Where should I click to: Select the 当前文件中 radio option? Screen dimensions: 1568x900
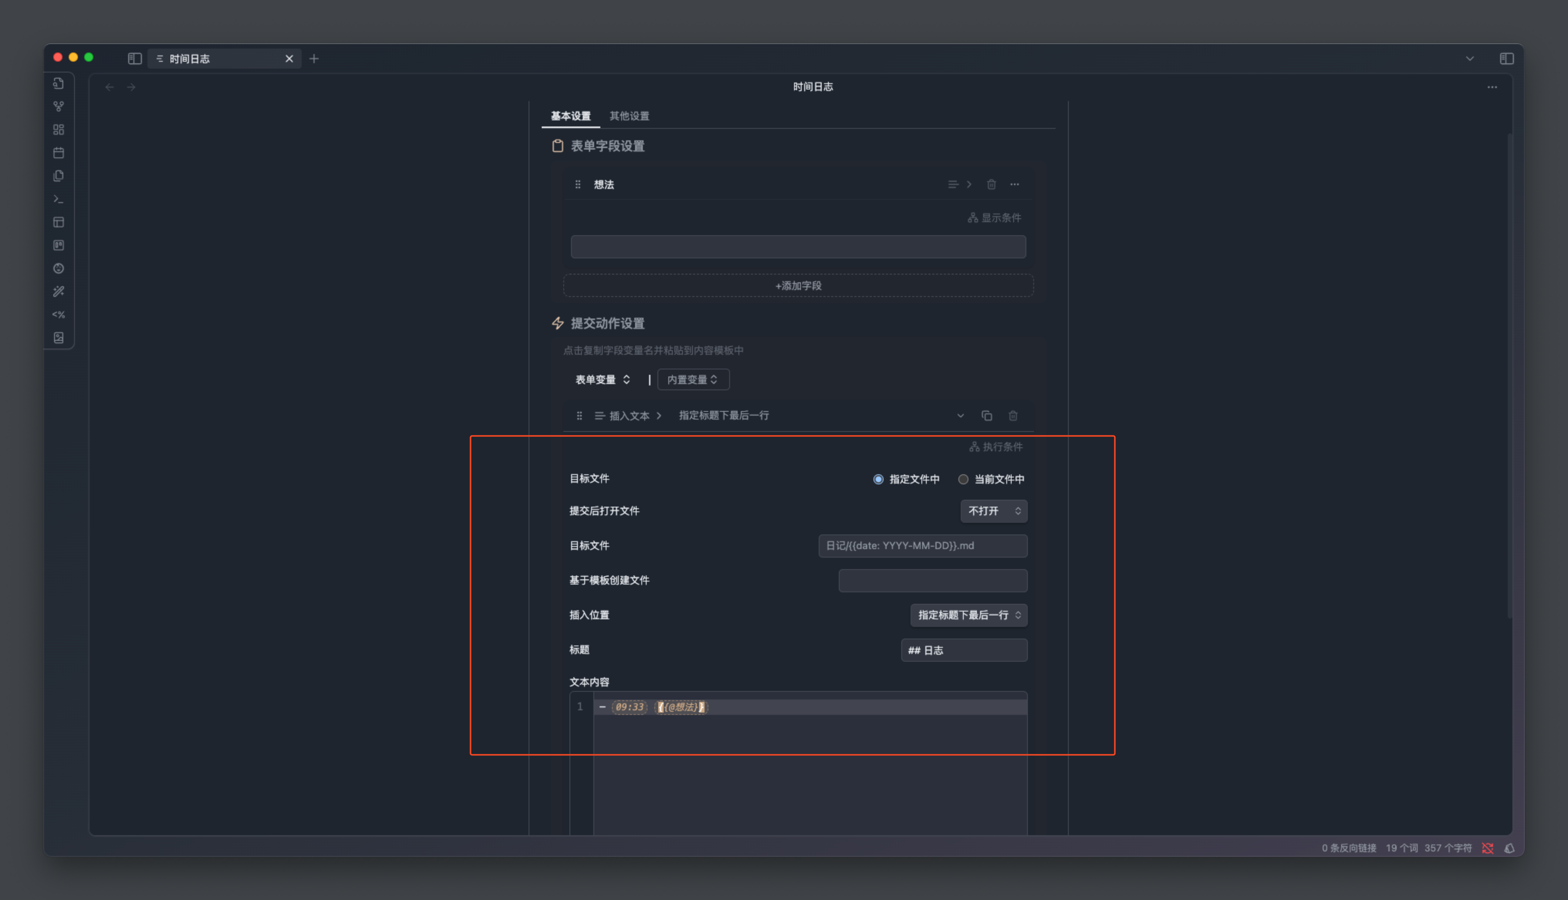tap(963, 479)
